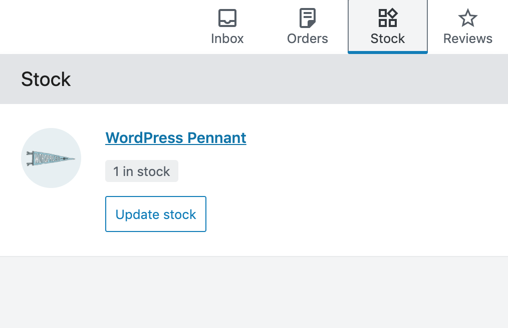Select the Stock widgets icon
The width and height of the screenshot is (508, 328).
(388, 18)
